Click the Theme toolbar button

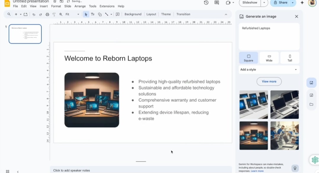[166, 14]
